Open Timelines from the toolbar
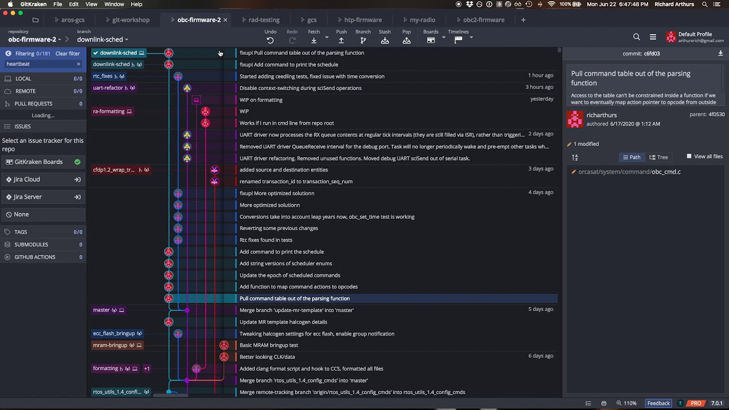The image size is (729, 410). coord(458,40)
